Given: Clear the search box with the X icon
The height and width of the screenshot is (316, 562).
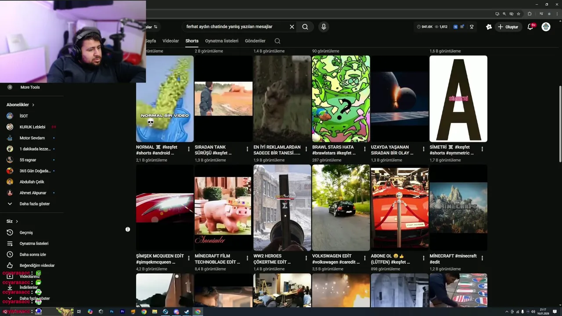Looking at the screenshot, I should (292, 27).
